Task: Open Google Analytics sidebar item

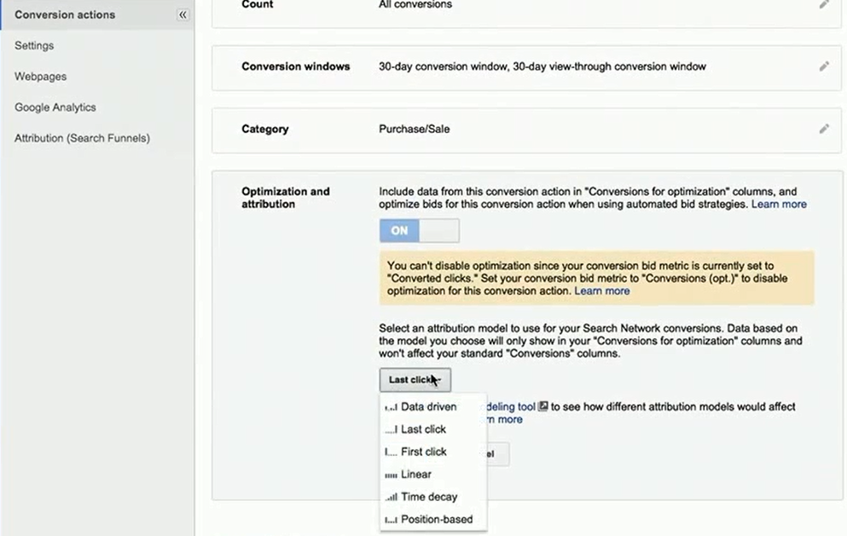Action: tap(55, 107)
